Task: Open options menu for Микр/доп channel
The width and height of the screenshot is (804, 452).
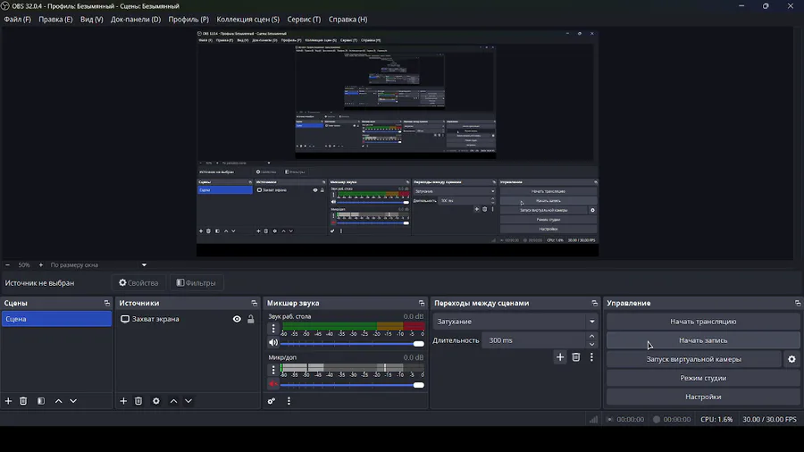Action: coord(273,369)
